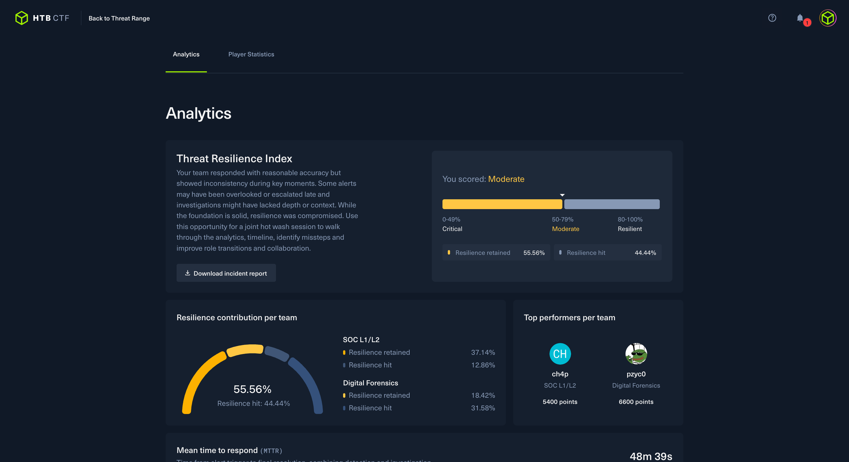This screenshot has height=462, width=849.
Task: Switch to the Analytics tab
Action: (186, 54)
